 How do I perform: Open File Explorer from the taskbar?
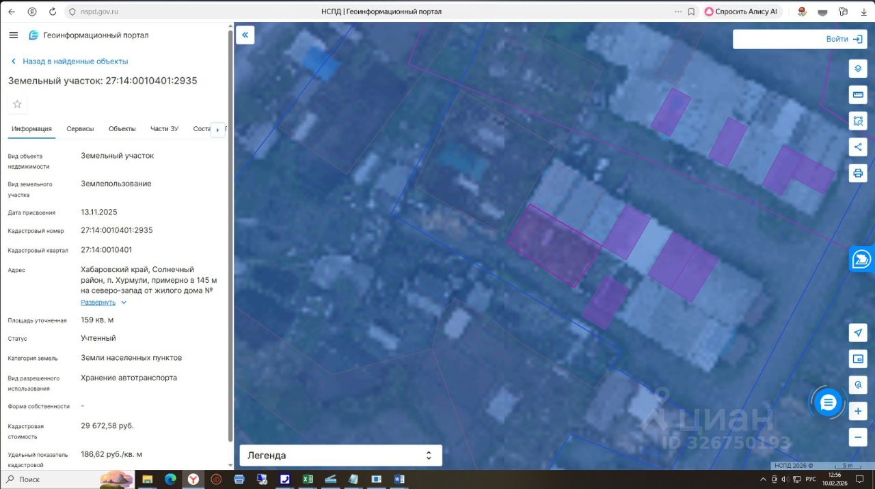click(x=147, y=479)
